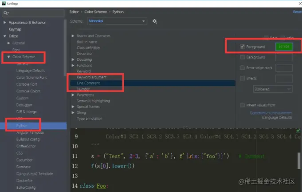The image size is (302, 192).
Task: Click the code preview vertical scrollbar
Action: click(299, 161)
